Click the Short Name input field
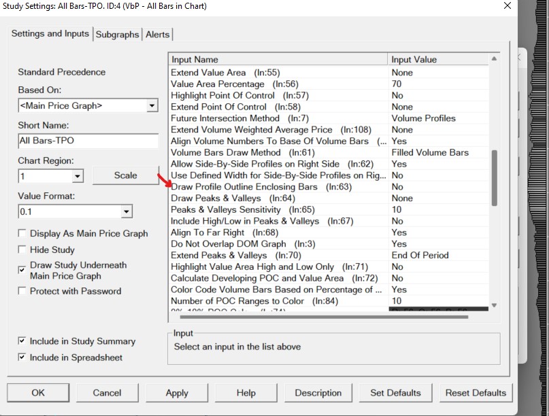This screenshot has height=416, width=549. (88, 141)
